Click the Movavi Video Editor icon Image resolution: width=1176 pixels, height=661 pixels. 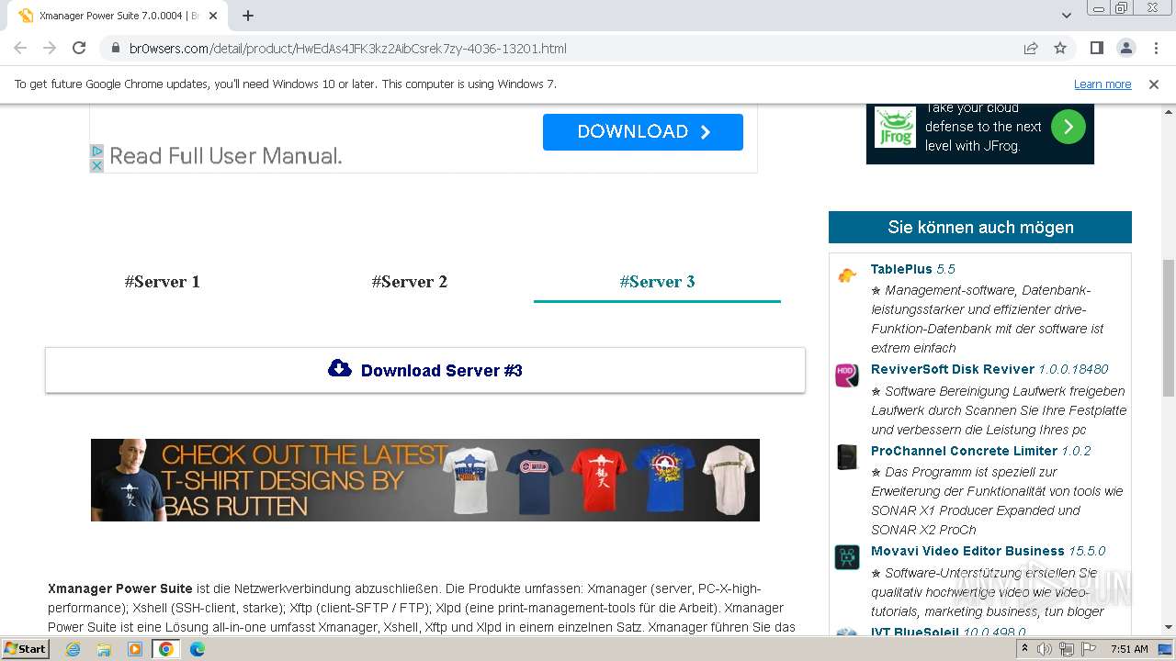847,557
